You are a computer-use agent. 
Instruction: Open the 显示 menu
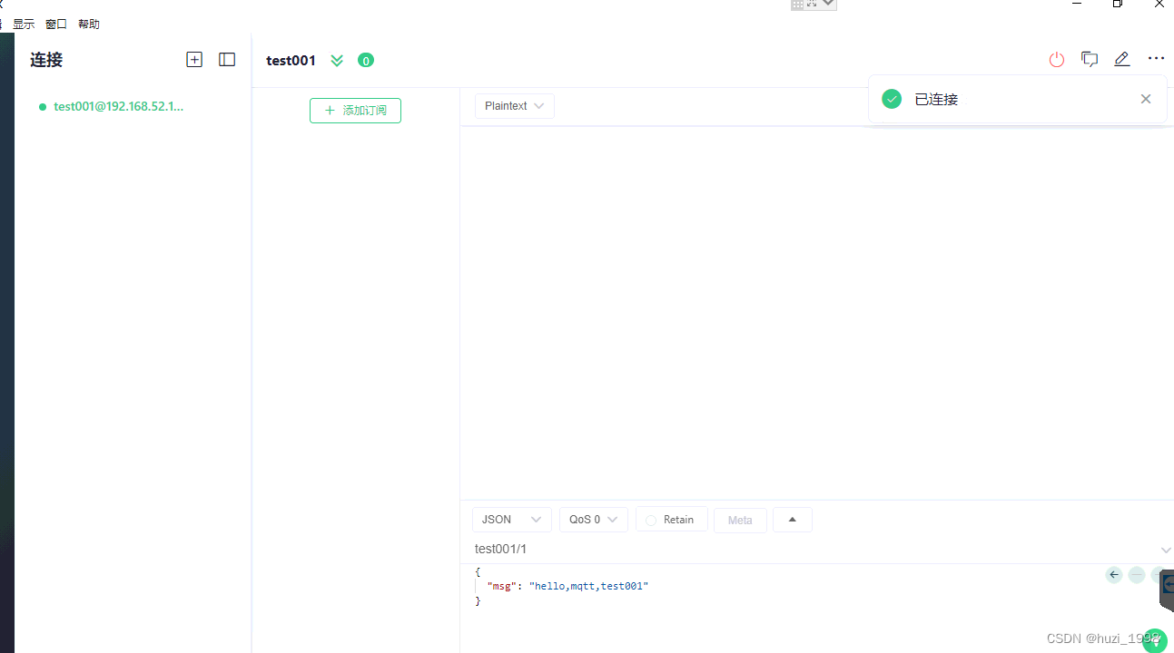tap(24, 24)
